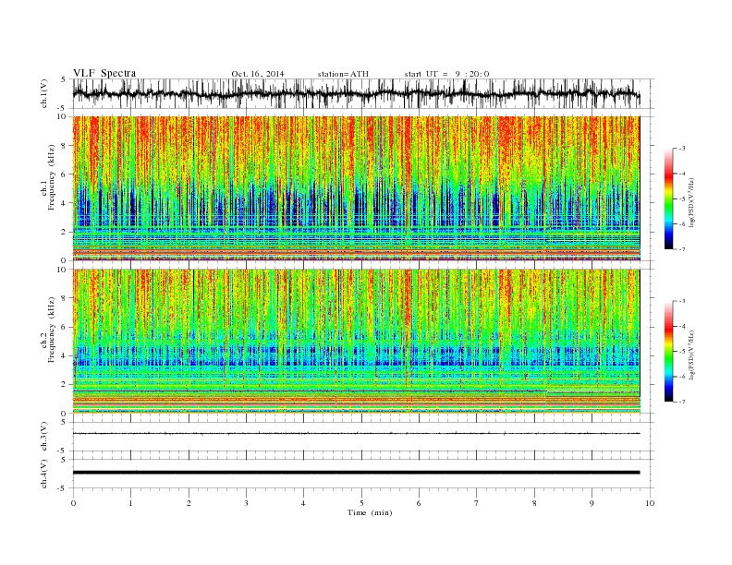Click the "ch.1(V)" axis label
Viewport: 732px width, 565px height.
[44, 95]
